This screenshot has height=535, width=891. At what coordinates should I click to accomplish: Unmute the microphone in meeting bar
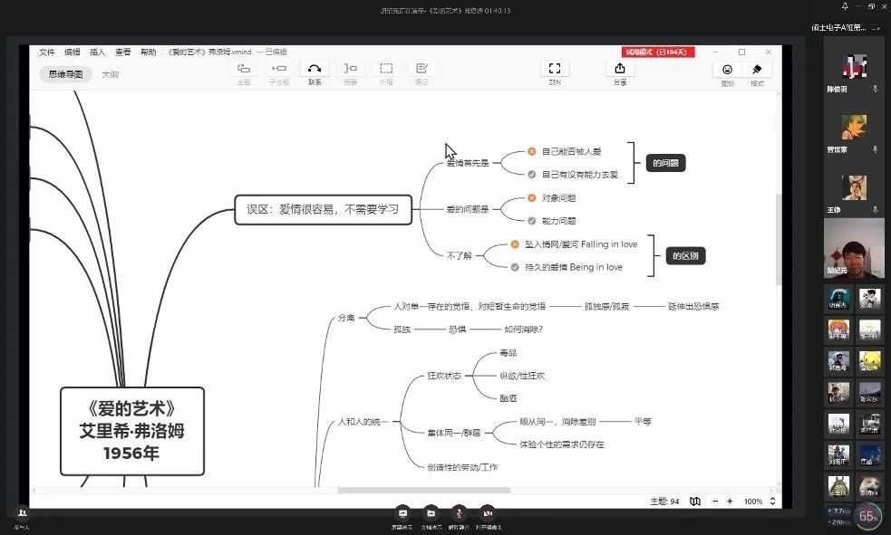(460, 512)
